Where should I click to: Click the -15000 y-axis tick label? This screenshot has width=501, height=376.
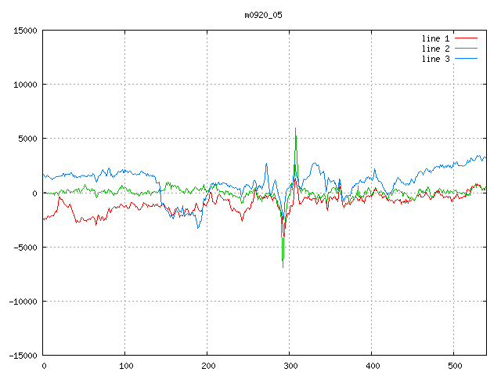(23, 355)
